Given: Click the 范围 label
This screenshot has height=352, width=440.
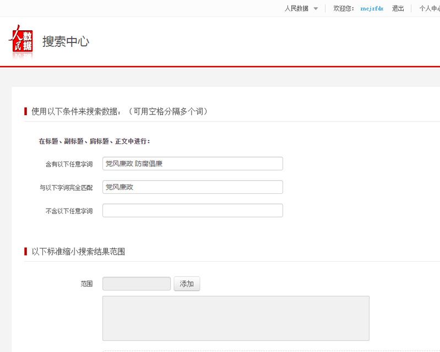Looking at the screenshot, I should click(86, 284).
